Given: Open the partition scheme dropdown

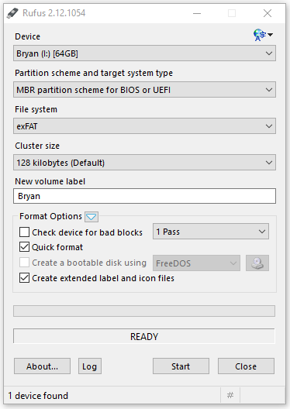Looking at the screenshot, I should pos(144,90).
